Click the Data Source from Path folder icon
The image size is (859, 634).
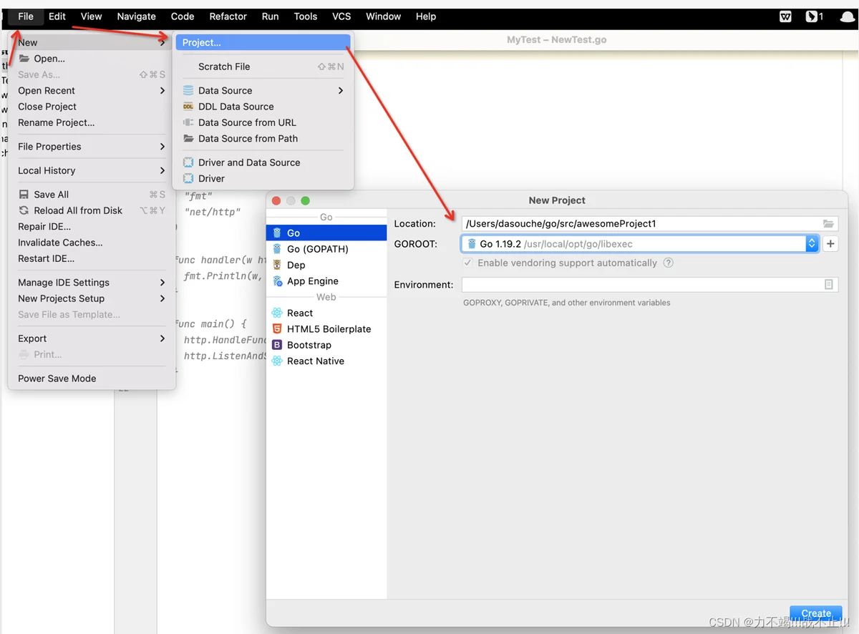click(188, 139)
